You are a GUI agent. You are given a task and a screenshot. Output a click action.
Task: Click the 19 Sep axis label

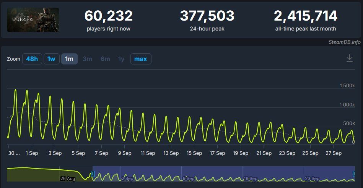pyautogui.click(x=241, y=153)
